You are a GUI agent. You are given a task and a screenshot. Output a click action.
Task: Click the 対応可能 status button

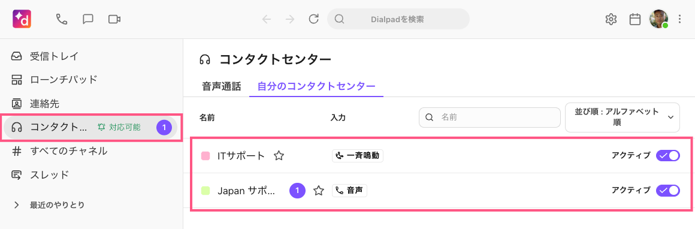coord(119,128)
